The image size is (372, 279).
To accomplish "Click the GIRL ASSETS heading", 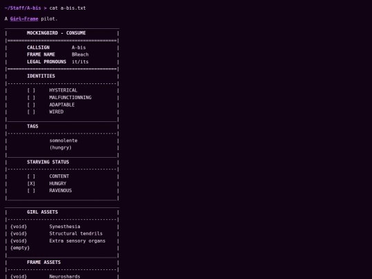I will pos(42,212).
